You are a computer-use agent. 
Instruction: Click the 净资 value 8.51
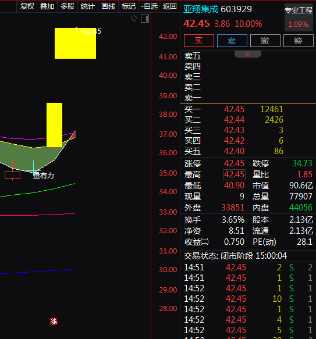click(237, 231)
